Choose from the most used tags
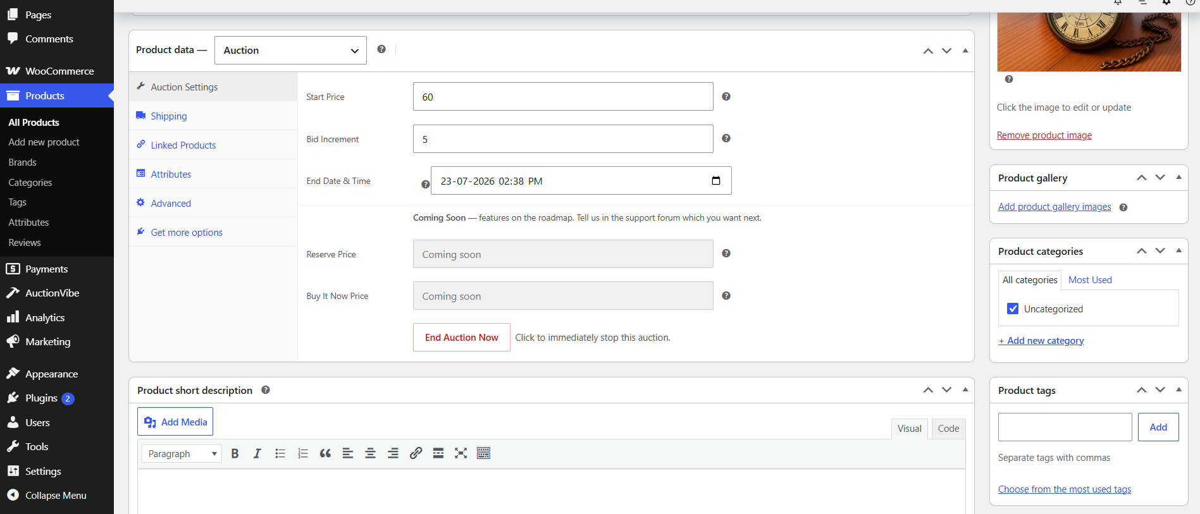1200x514 pixels. 1065,489
